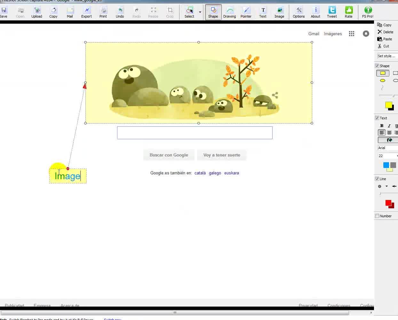Click Voy a tener suerte button
This screenshot has width=398, height=320.
222,155
